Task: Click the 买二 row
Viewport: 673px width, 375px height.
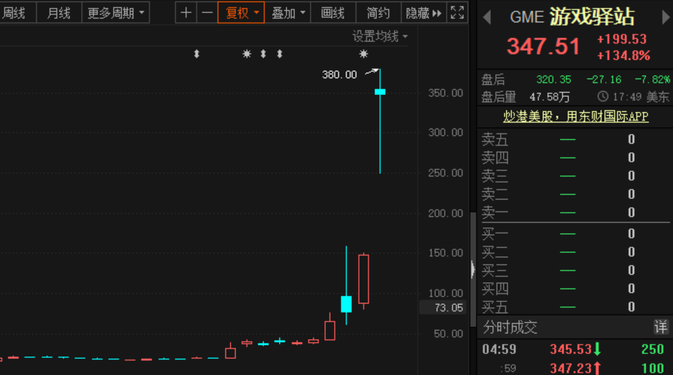Action: tap(575, 252)
